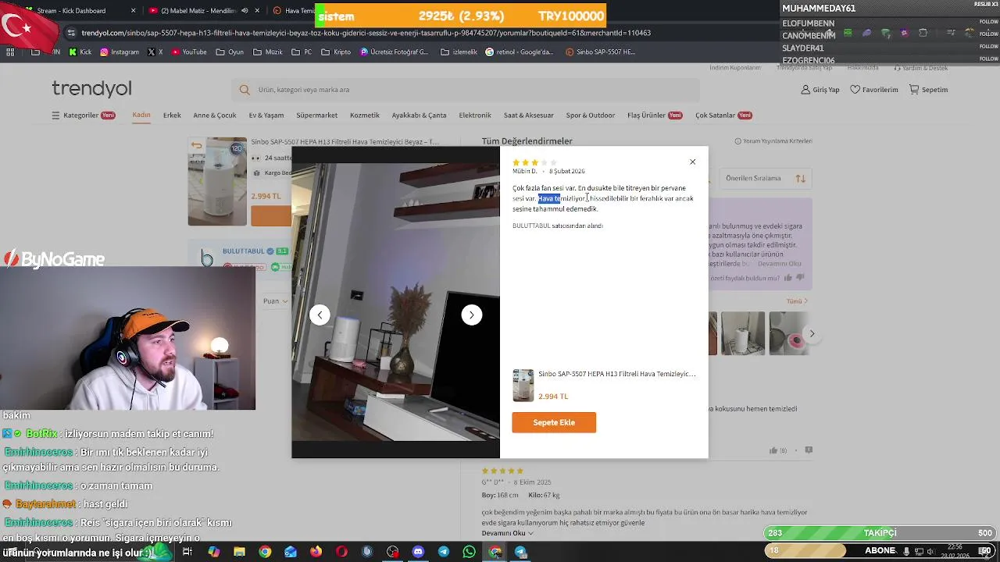Advance the review photo strip with the arrow

tap(812, 334)
